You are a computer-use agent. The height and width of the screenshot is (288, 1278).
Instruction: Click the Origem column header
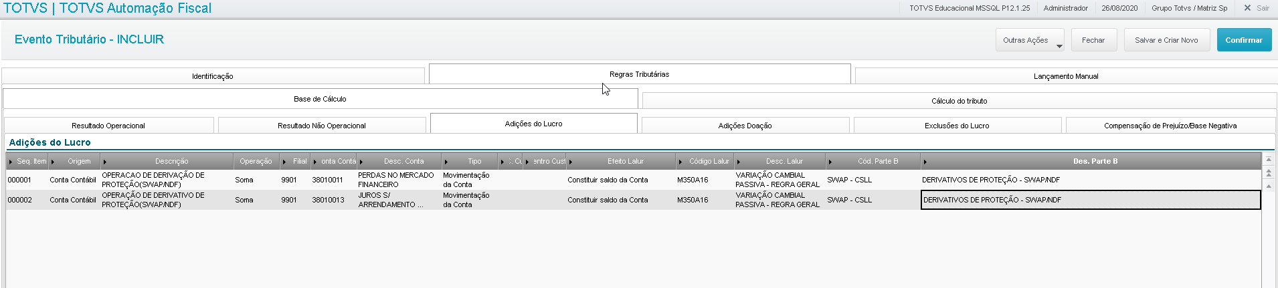click(x=74, y=161)
